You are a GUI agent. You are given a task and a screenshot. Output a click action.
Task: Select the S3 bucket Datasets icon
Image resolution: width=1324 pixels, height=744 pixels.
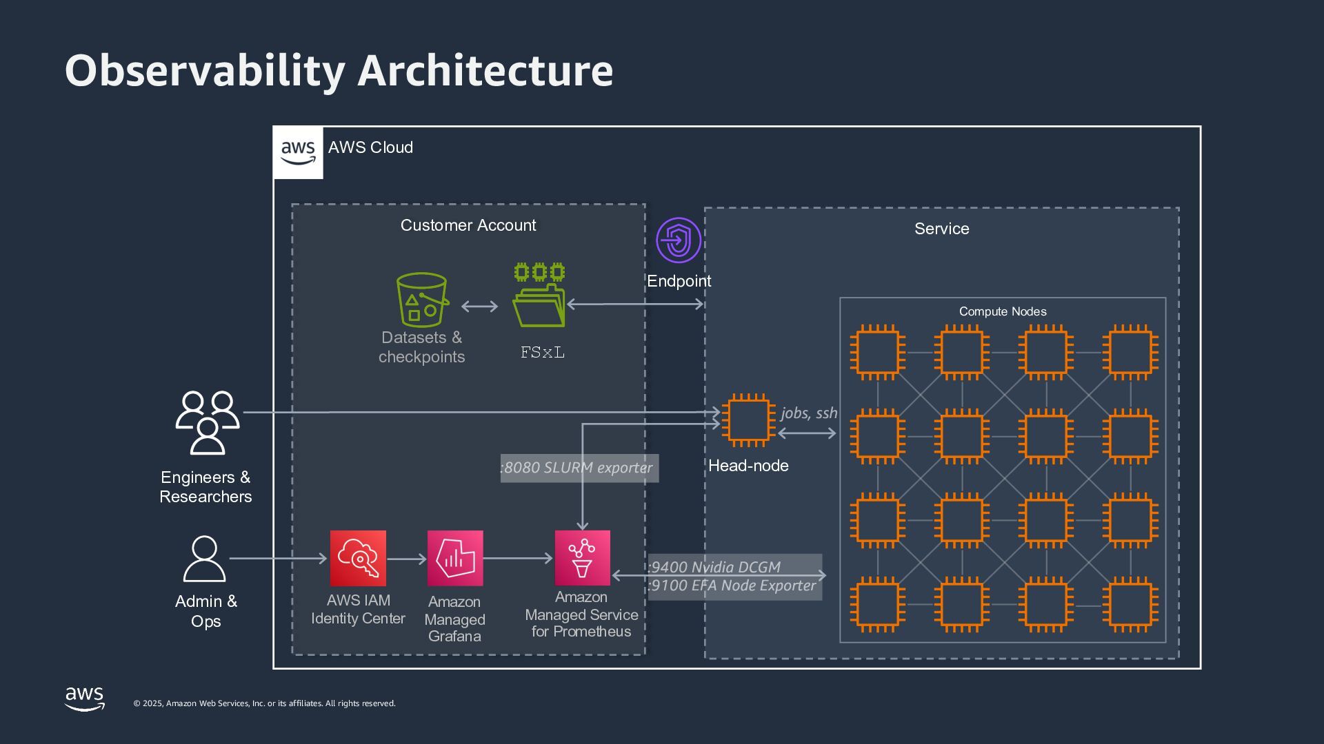tap(422, 300)
